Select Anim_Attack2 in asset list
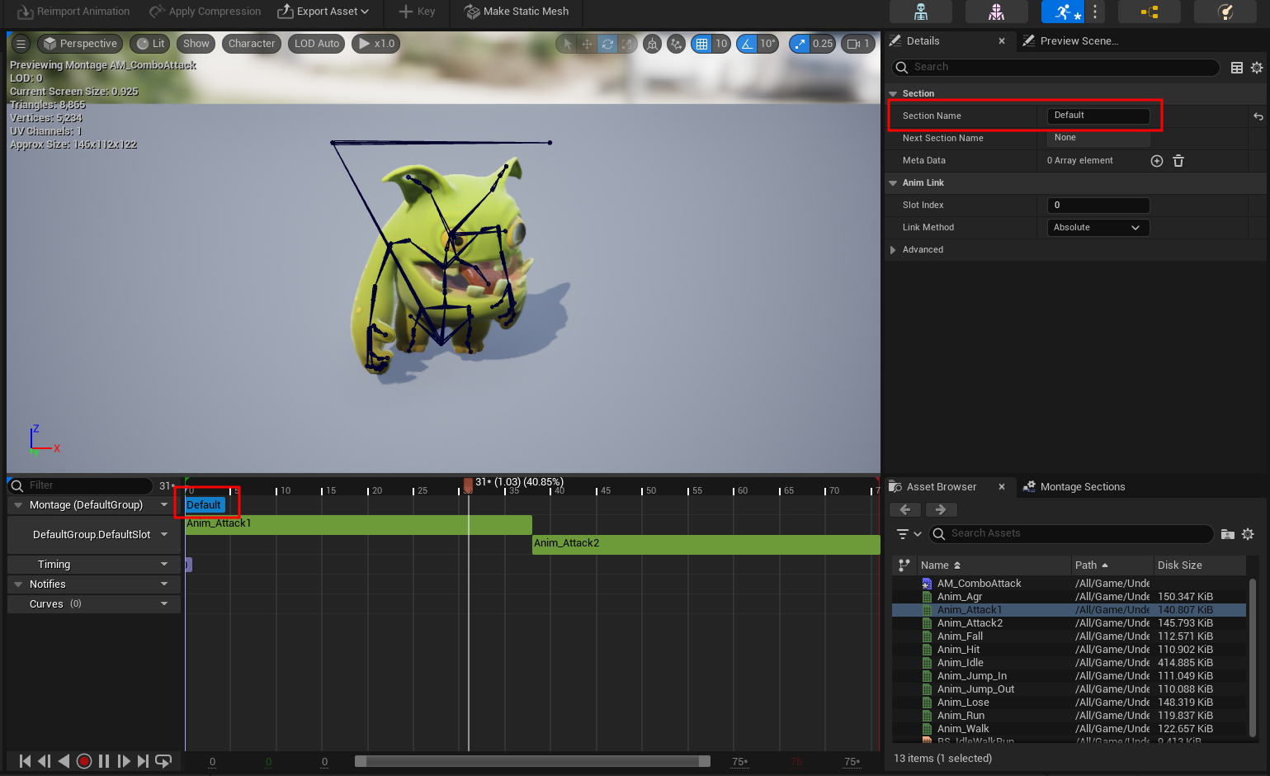This screenshot has height=776, width=1270. pyautogui.click(x=970, y=623)
